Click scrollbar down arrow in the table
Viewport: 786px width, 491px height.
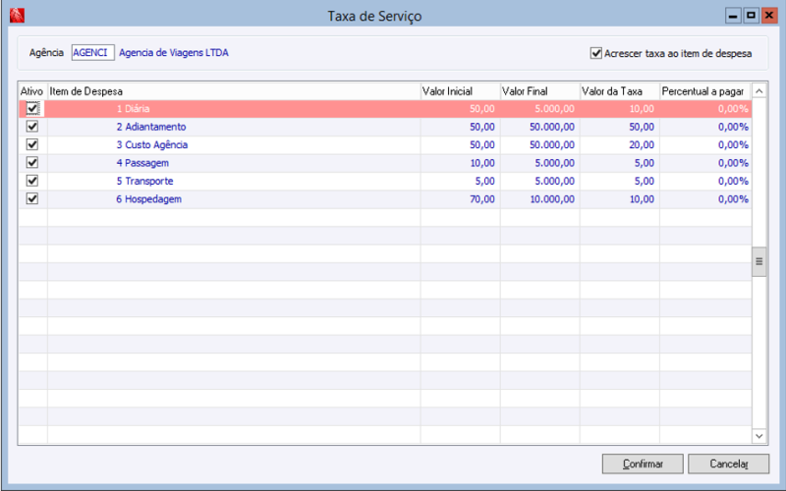coord(758,436)
